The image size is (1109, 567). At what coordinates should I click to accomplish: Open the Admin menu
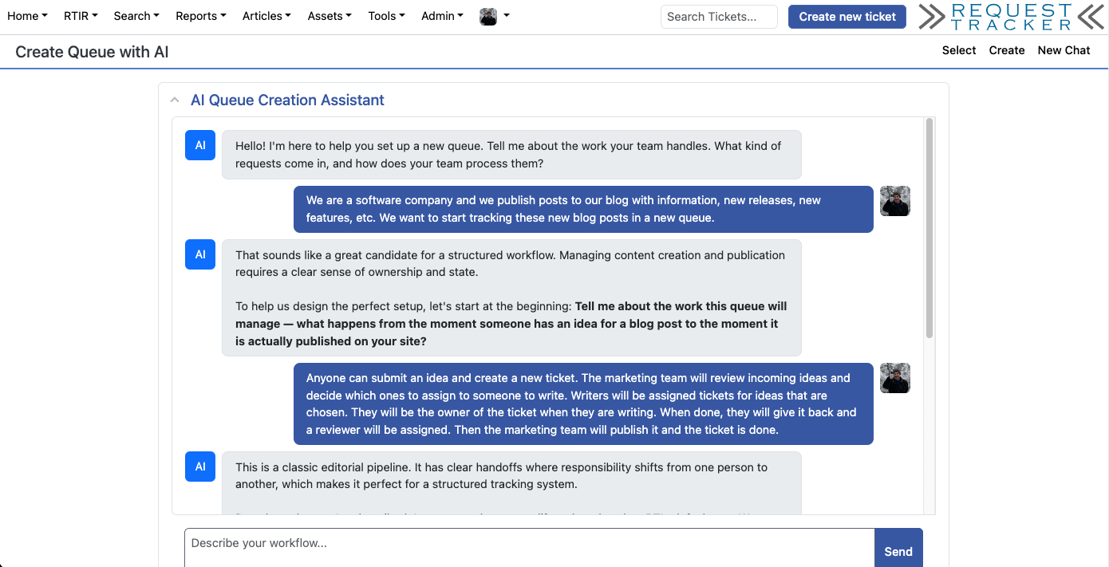(x=442, y=16)
